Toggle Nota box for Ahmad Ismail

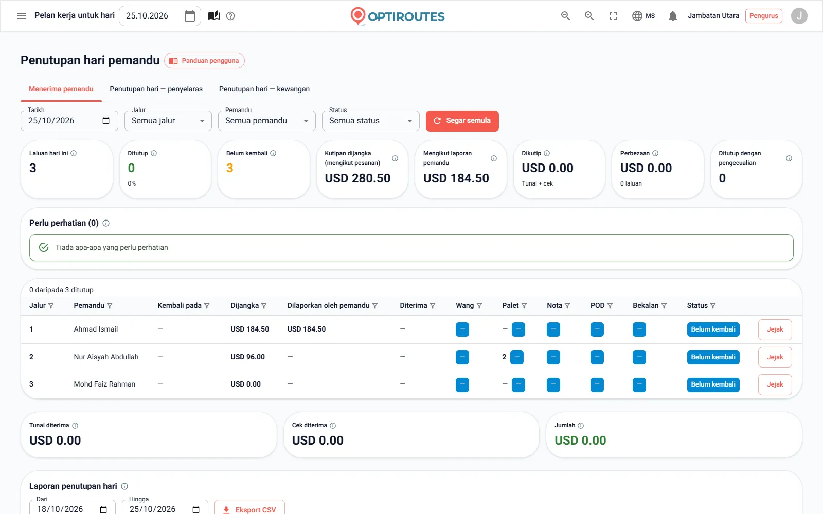click(x=553, y=329)
